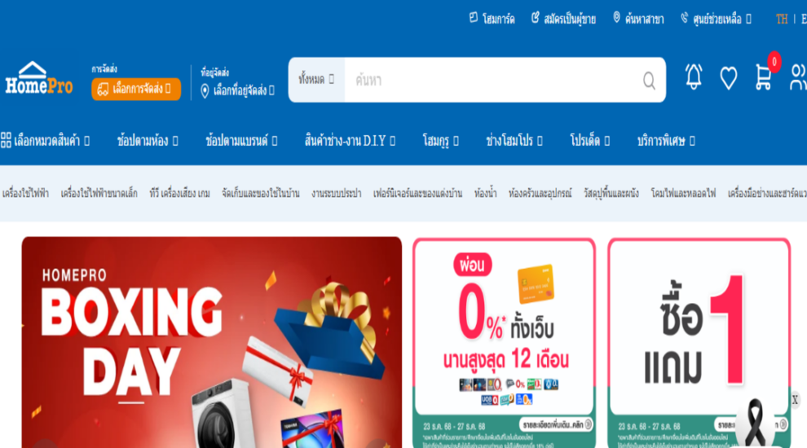807x448 pixels.
Task: Open the เลือกการจัดส่ง delivery dropdown
Action: pyautogui.click(x=136, y=89)
